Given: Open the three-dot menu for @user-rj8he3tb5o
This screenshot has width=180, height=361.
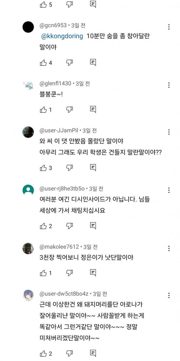Looking at the screenshot, I should 169,190.
